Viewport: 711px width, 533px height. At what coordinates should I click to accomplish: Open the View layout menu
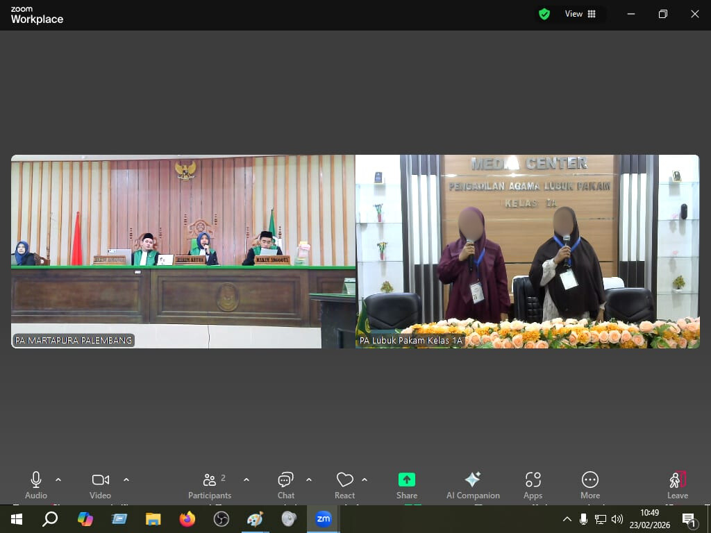click(x=580, y=14)
